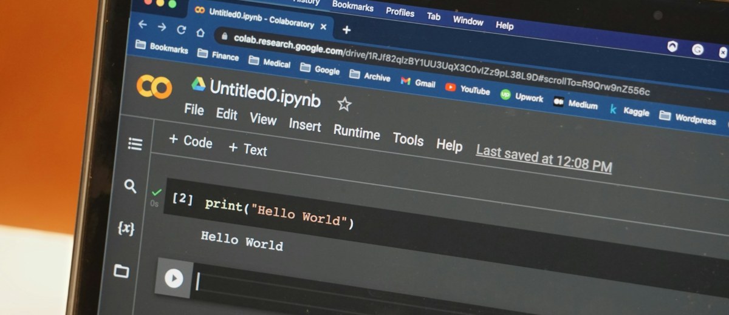Open the Tools menu in Colab
The image size is (729, 315).
coord(408,139)
